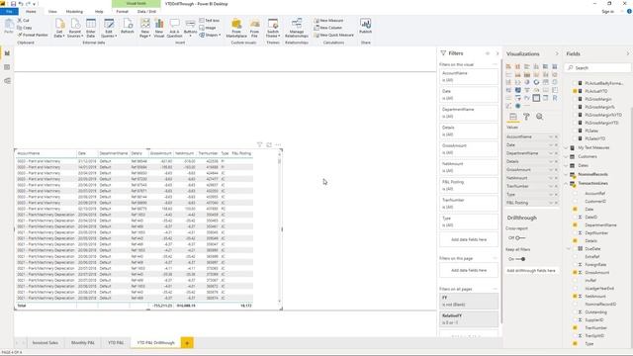
Task: Collapse the TransactionLines table
Action: pos(567,183)
